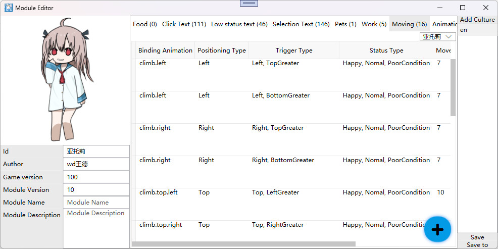Click the Author field containing wd王德
The height and width of the screenshot is (249, 498).
96,164
